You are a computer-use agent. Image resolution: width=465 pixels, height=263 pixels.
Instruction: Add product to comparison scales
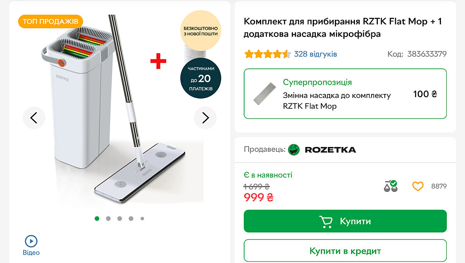coord(391,186)
